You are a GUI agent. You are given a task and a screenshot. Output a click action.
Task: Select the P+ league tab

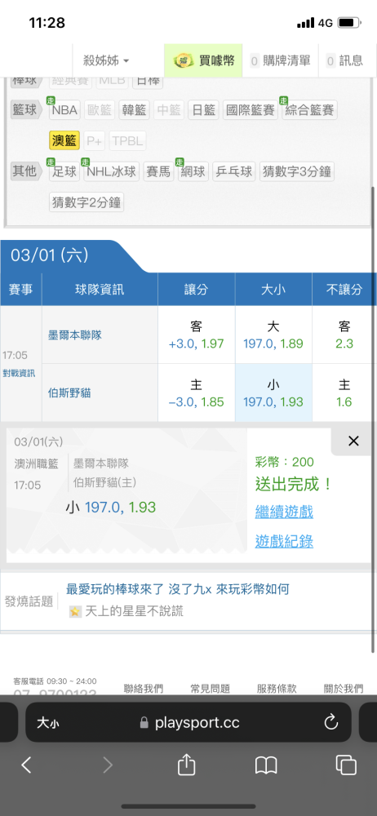[x=95, y=140]
